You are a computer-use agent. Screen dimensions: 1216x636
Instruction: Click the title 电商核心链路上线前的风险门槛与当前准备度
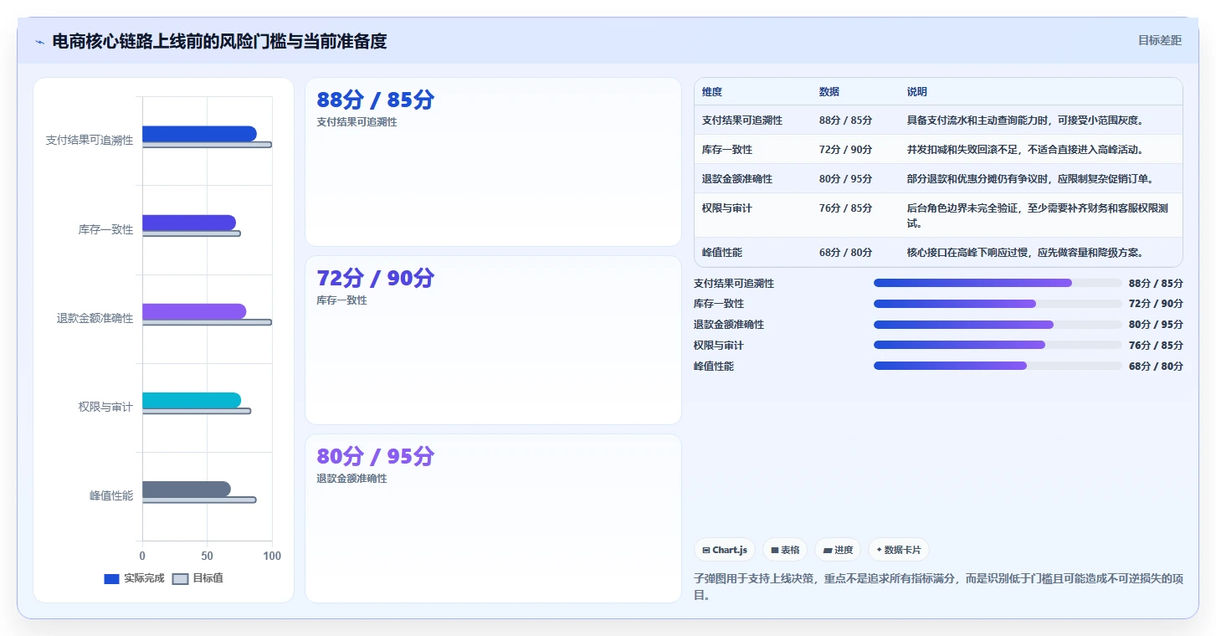[219, 41]
